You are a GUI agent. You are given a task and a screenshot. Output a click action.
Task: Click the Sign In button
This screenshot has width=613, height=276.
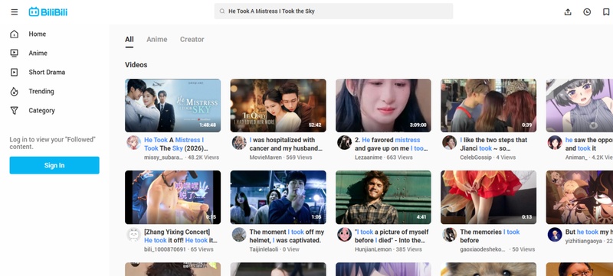(54, 165)
